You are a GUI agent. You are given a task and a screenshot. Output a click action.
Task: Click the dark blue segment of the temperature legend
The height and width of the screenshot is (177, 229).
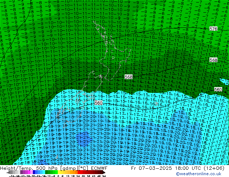[x=34, y=172]
